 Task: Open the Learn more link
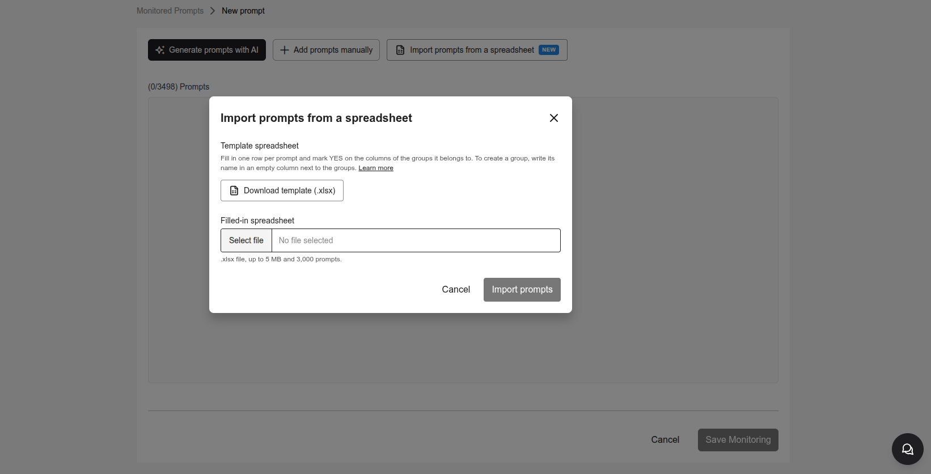pos(376,168)
